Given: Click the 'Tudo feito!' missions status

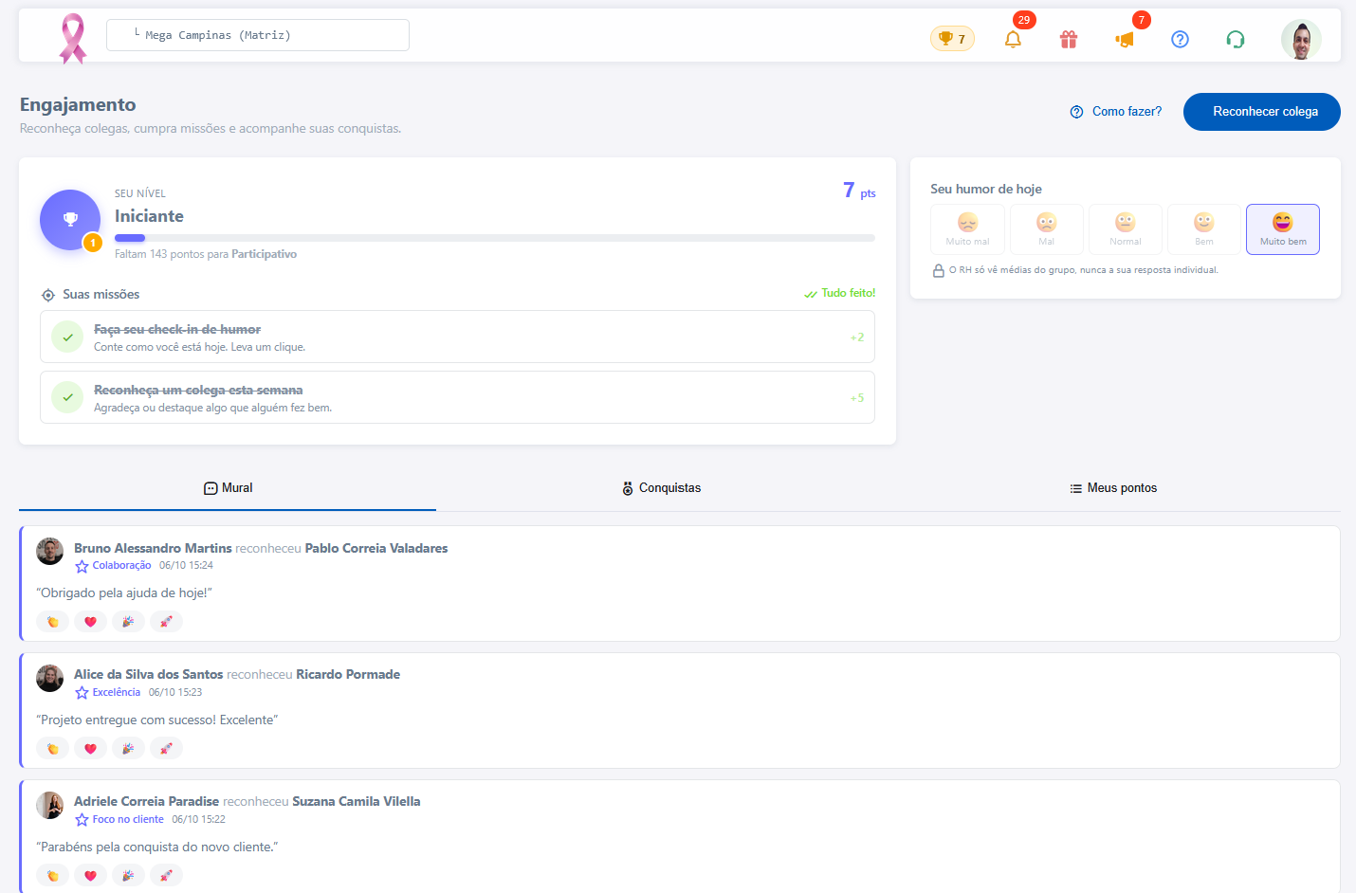Looking at the screenshot, I should [840, 294].
